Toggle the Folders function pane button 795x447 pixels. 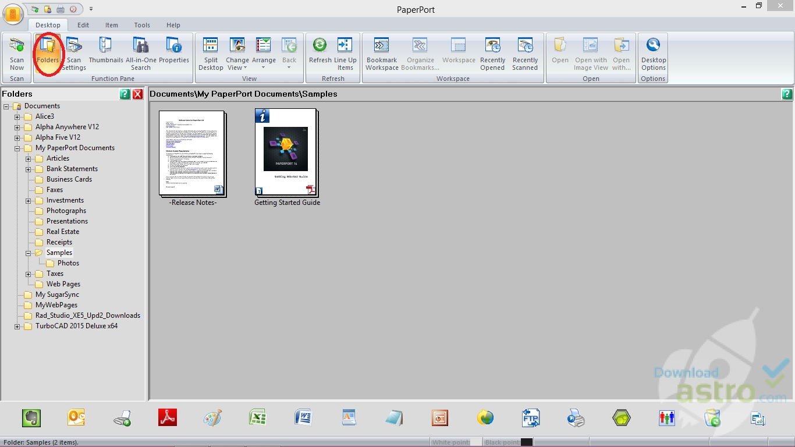pos(48,54)
